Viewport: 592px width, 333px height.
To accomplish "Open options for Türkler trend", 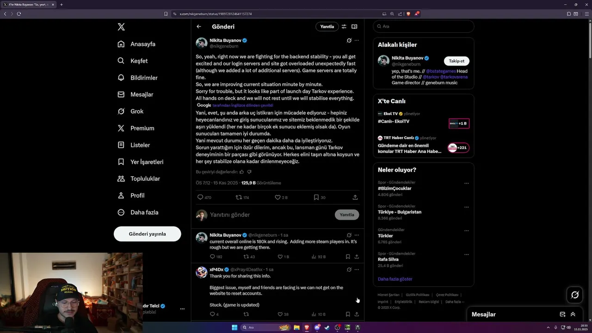I will point(466,230).
